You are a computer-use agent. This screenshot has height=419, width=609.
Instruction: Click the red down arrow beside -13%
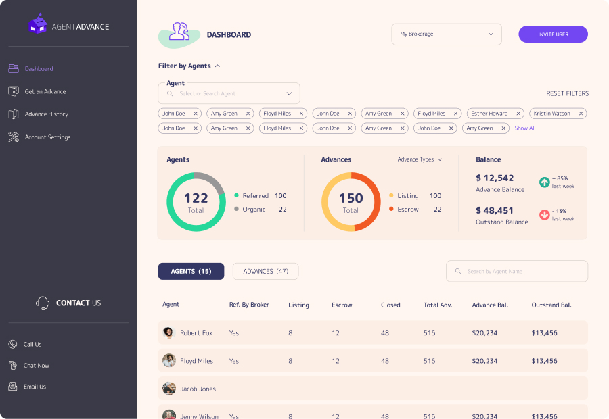[545, 214]
